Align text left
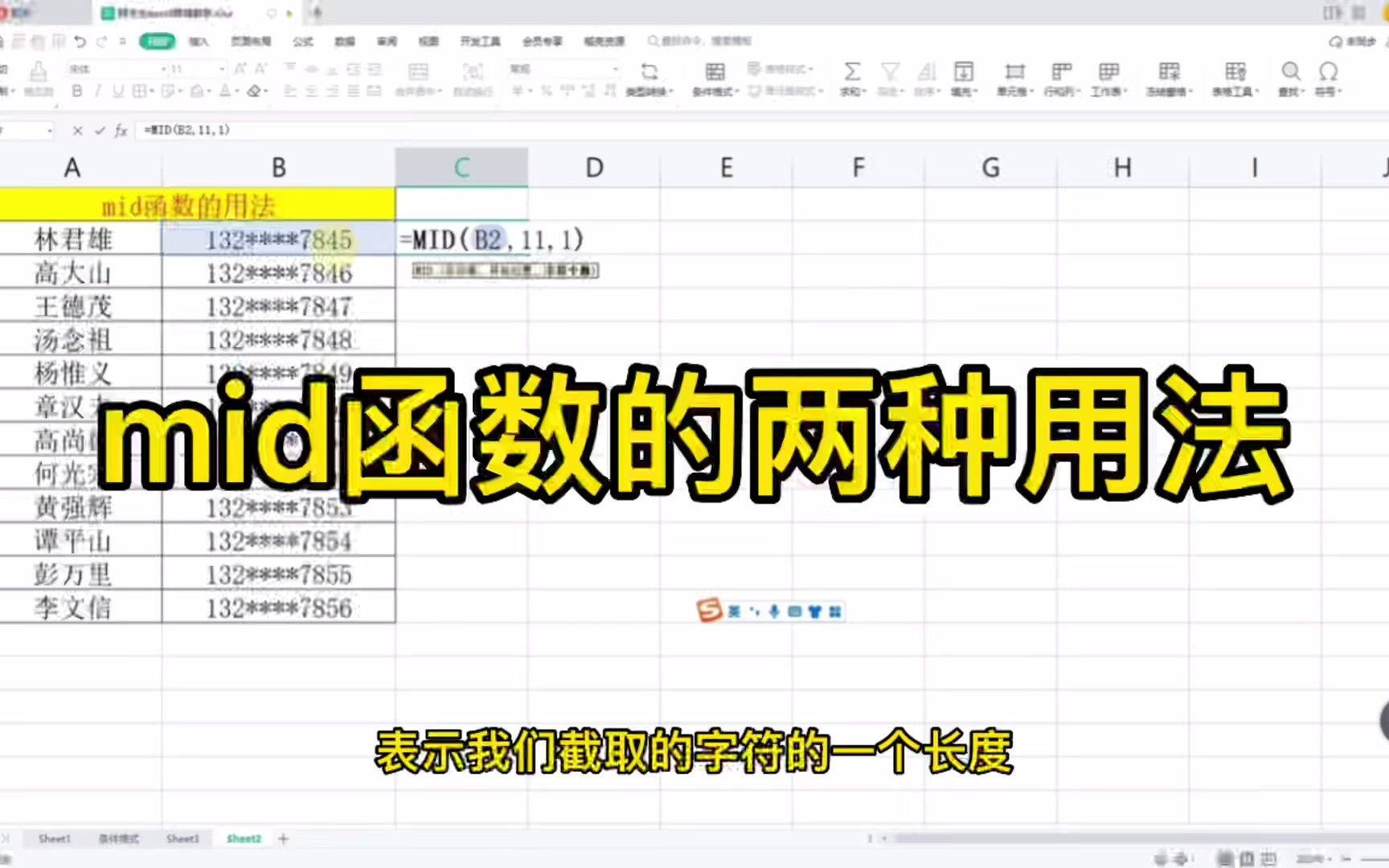1389x868 pixels. click(291, 91)
